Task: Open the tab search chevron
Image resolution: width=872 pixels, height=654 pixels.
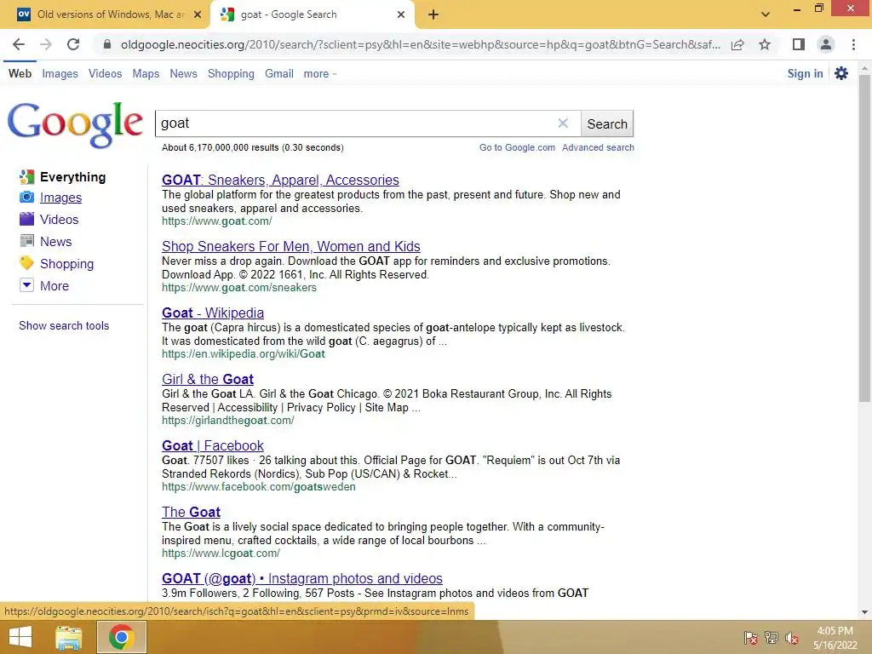Action: pos(766,14)
